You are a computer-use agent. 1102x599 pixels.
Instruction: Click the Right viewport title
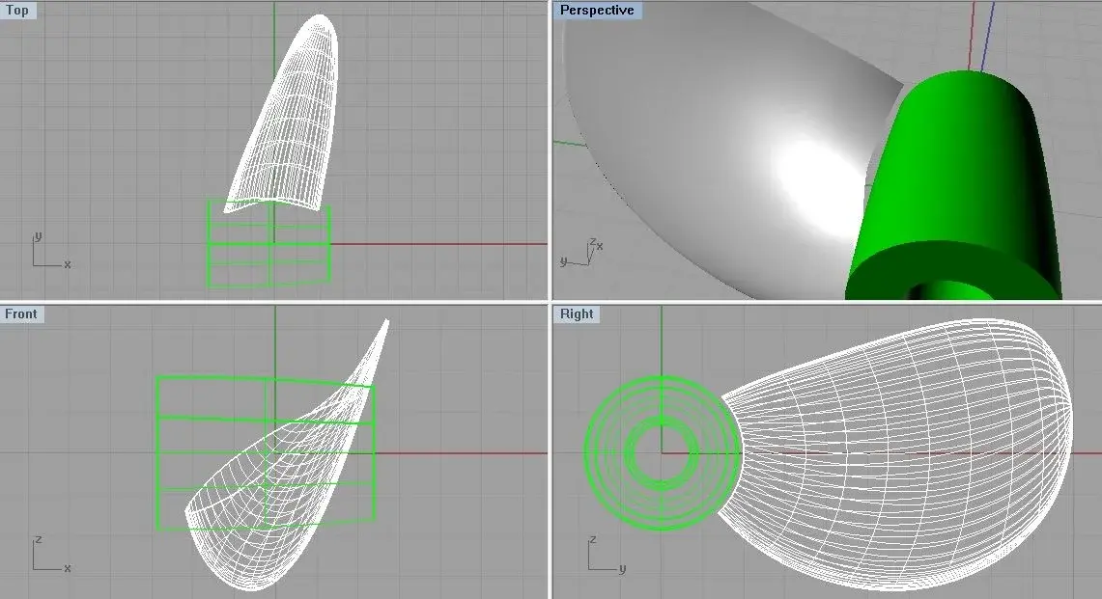(x=575, y=313)
